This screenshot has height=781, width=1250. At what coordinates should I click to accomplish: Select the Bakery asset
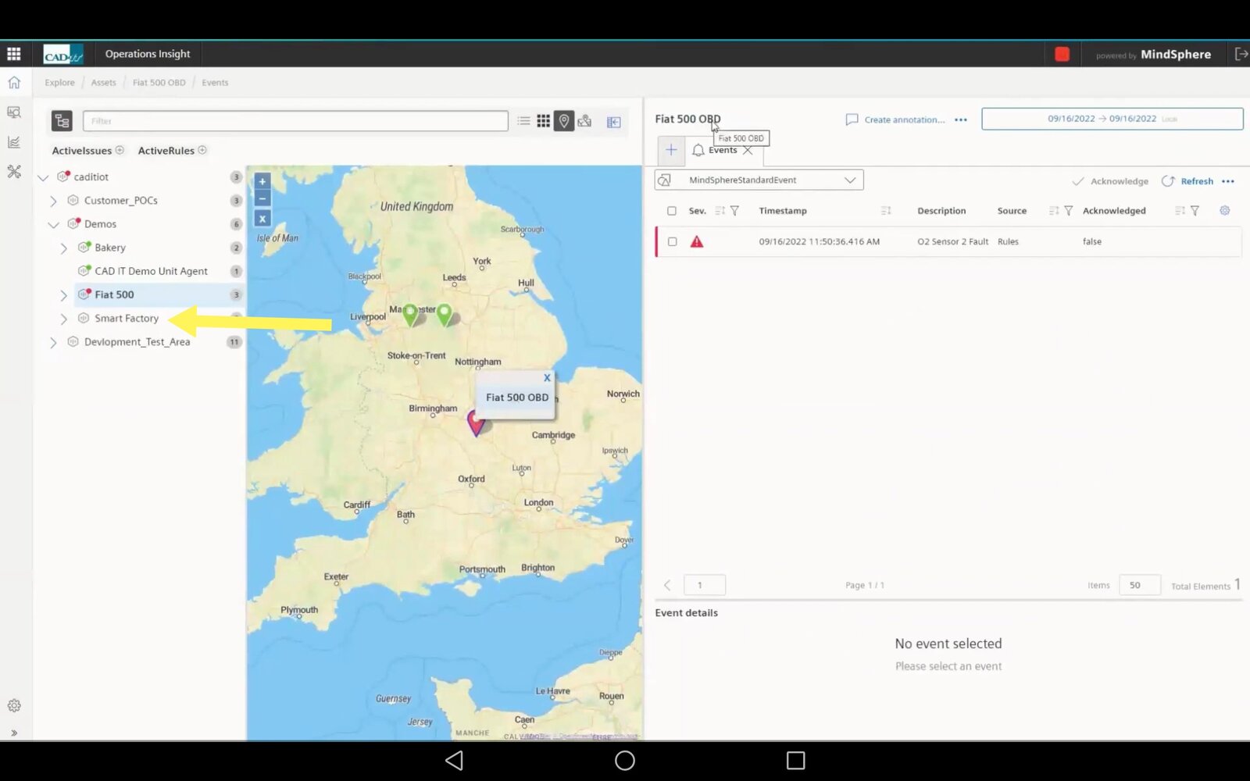[110, 248]
